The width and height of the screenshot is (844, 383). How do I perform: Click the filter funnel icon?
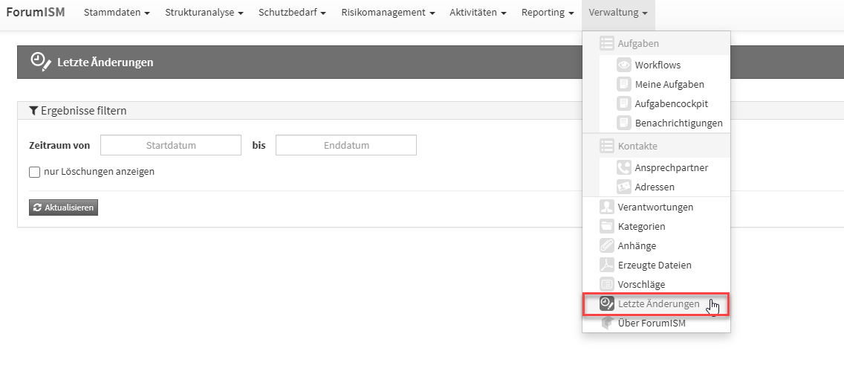click(33, 111)
